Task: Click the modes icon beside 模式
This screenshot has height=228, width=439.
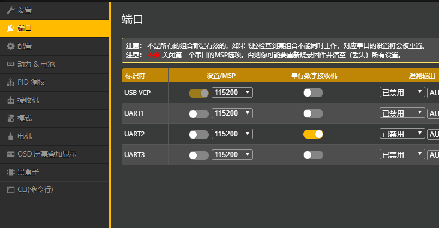Action: click(10, 118)
